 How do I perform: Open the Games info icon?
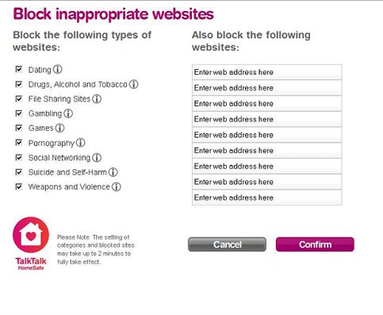tap(59, 128)
